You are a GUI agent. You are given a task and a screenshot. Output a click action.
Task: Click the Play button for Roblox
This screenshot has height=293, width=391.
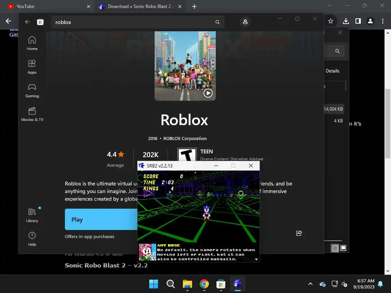101,219
